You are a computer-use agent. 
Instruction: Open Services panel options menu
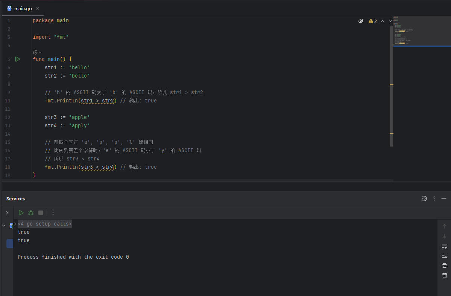click(x=434, y=198)
